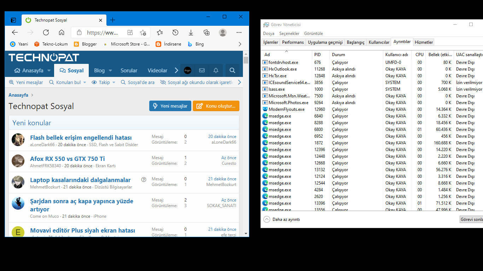
Task: Switch to the Başlangıç tab
Action: coord(356,42)
